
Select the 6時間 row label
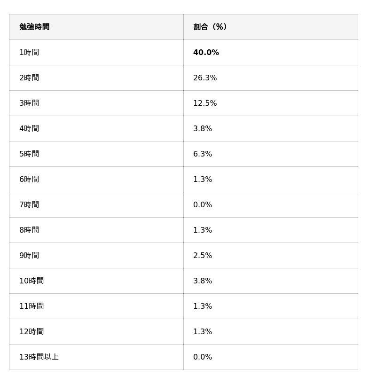tap(29, 179)
